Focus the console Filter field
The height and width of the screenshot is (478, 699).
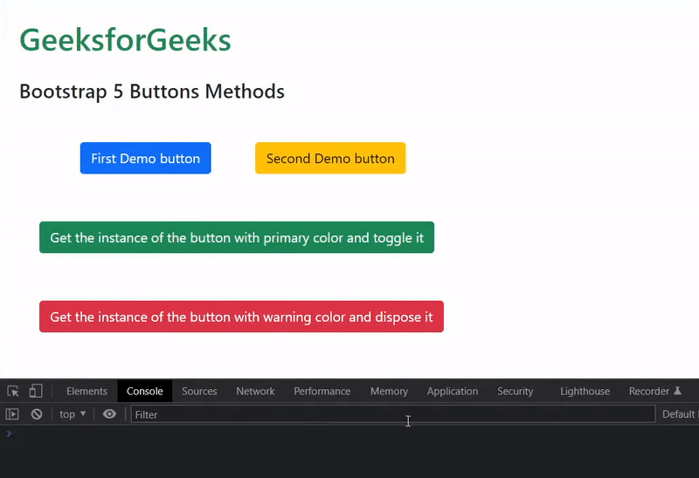tap(392, 414)
